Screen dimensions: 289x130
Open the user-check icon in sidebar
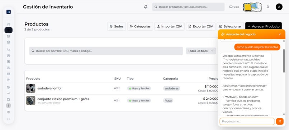pyautogui.click(x=8, y=80)
